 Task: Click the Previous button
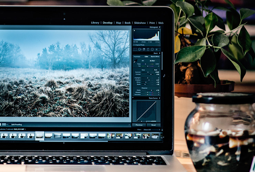pyautogui.click(x=139, y=125)
